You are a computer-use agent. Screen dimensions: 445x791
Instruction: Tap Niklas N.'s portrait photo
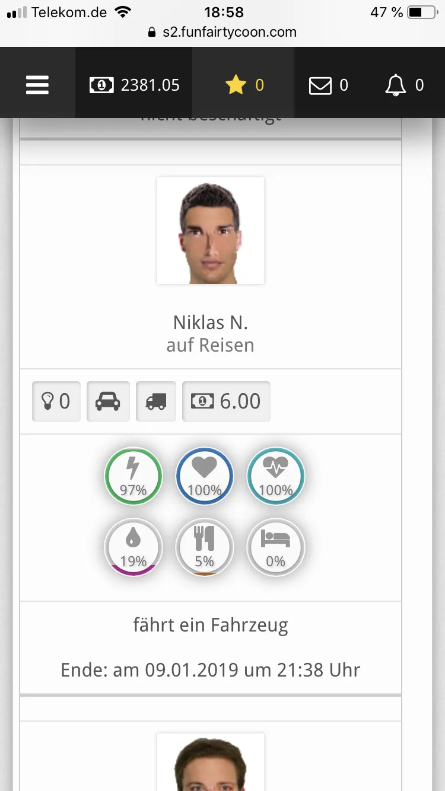coord(211,231)
